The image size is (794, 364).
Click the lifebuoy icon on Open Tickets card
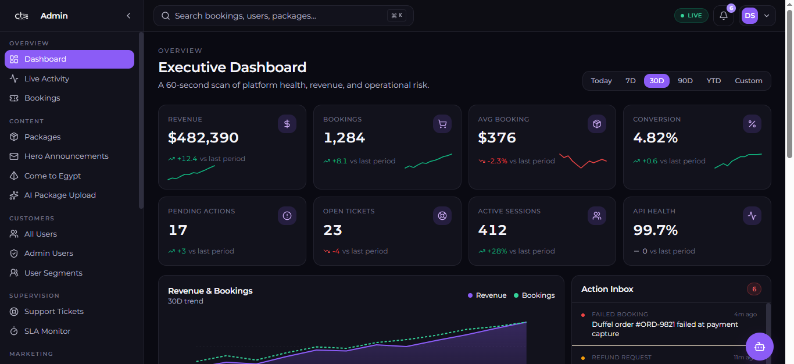442,216
